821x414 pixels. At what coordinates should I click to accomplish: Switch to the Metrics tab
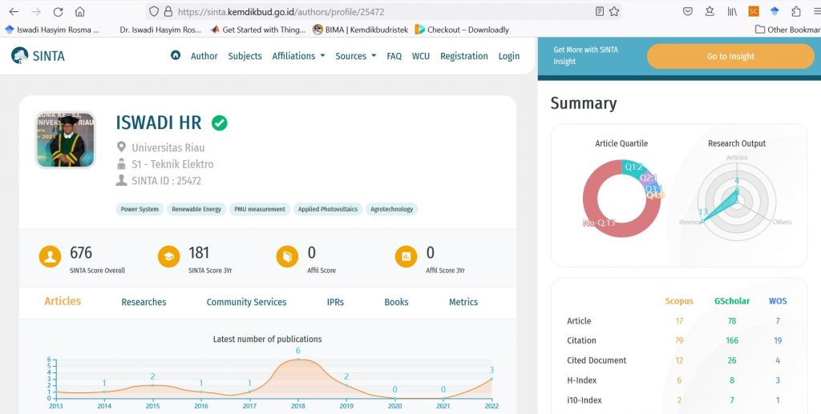click(x=463, y=302)
